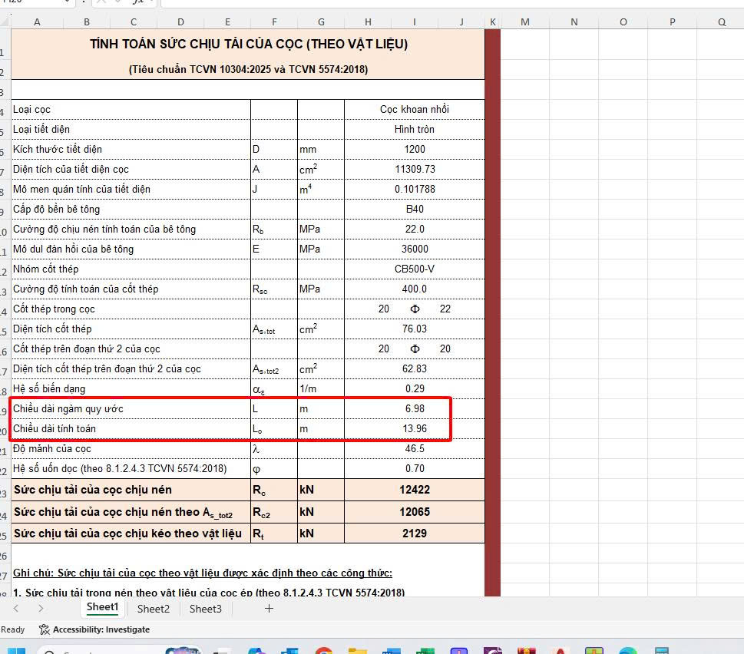Select column Q header
Image resolution: width=744 pixels, height=654 pixels.
[722, 22]
